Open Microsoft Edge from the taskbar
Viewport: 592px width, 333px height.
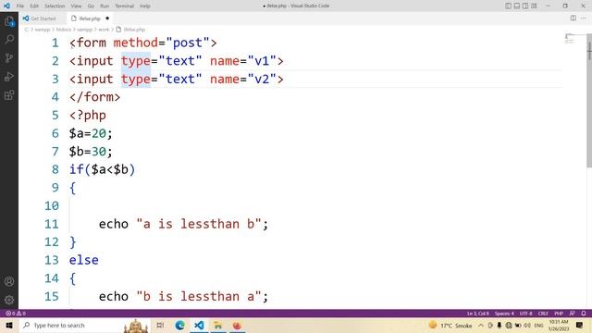pos(179,325)
